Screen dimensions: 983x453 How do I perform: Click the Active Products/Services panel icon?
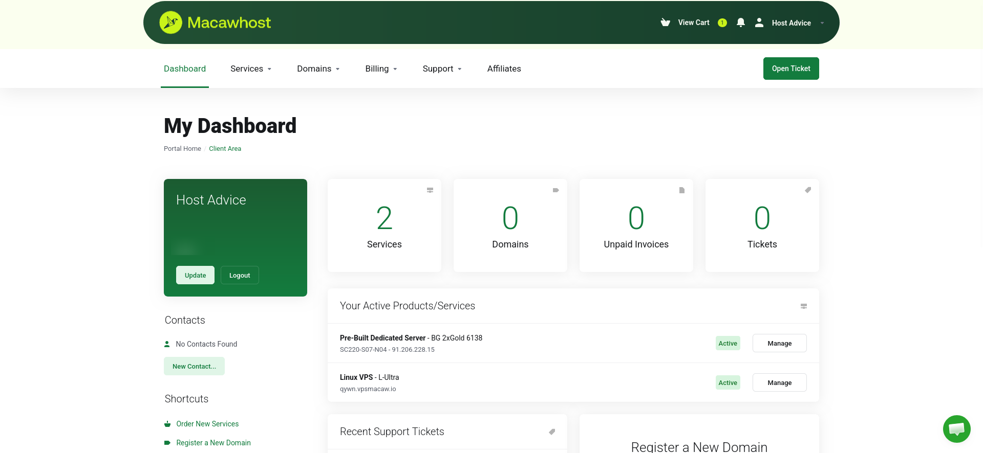[804, 306]
